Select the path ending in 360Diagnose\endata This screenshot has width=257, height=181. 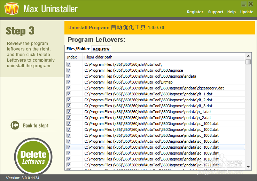(x=140, y=76)
